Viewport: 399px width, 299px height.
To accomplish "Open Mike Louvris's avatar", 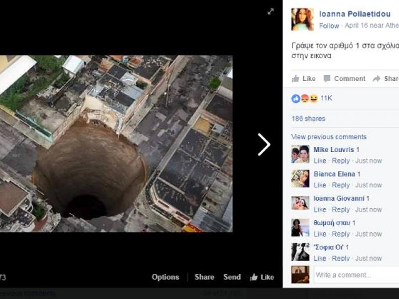I will tap(300, 154).
